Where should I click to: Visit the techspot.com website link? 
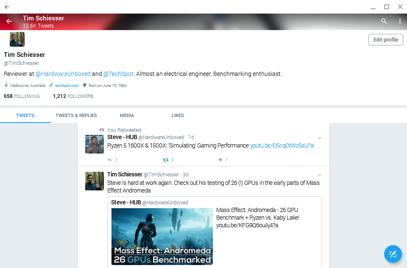[67, 85]
